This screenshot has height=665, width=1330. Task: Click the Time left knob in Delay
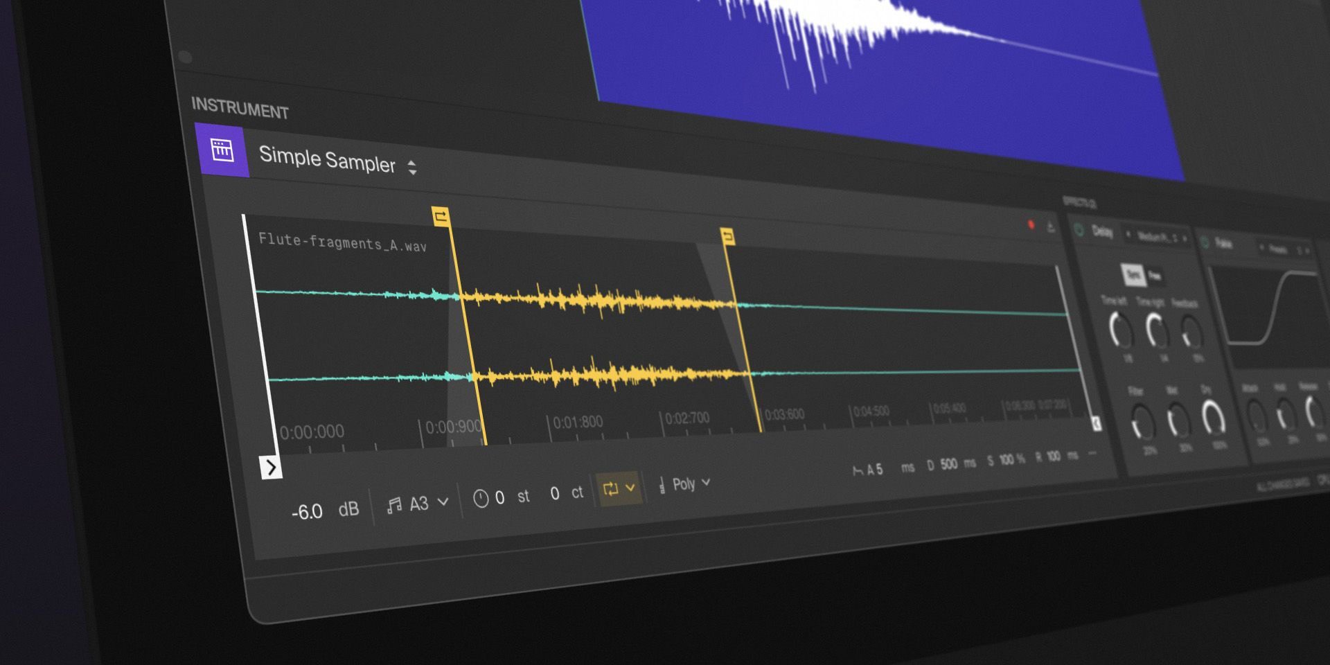tap(1120, 330)
